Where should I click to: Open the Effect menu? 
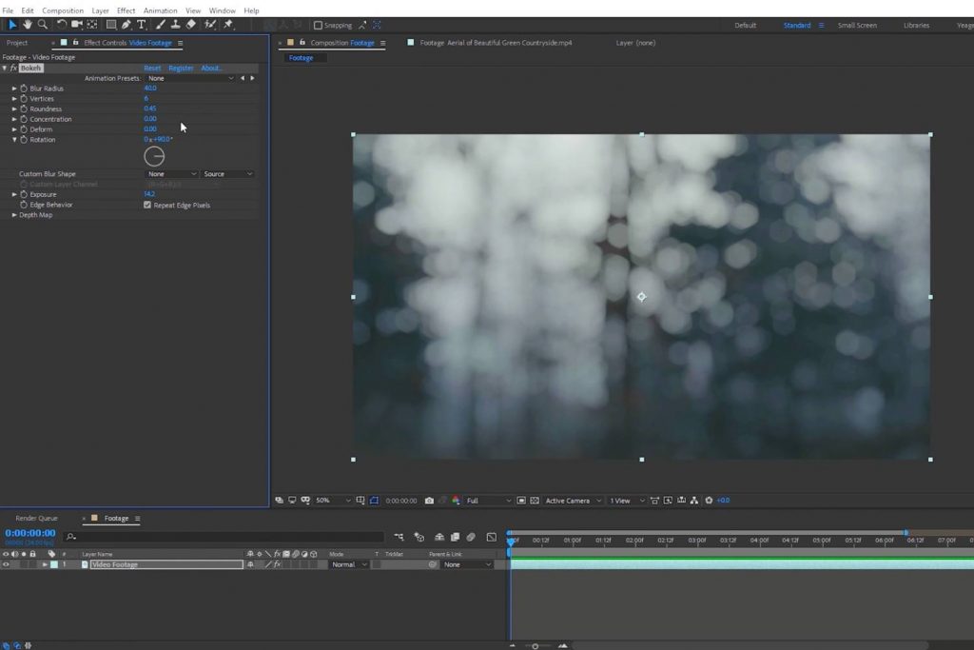126,10
